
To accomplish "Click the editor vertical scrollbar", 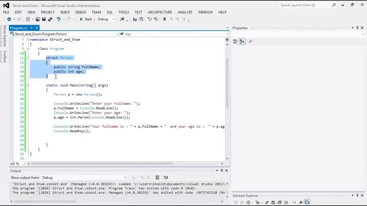I will click(227, 83).
